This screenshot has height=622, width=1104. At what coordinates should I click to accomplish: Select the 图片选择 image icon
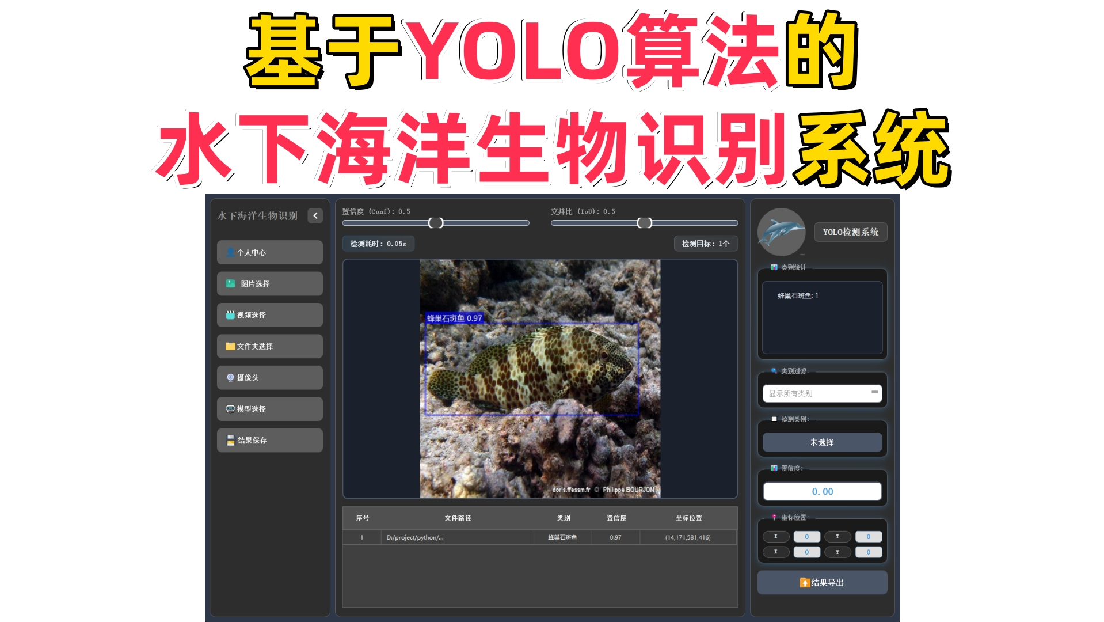click(x=229, y=283)
